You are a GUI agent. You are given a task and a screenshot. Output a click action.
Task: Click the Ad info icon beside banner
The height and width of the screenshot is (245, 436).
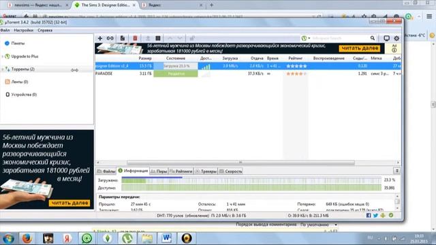point(394,50)
